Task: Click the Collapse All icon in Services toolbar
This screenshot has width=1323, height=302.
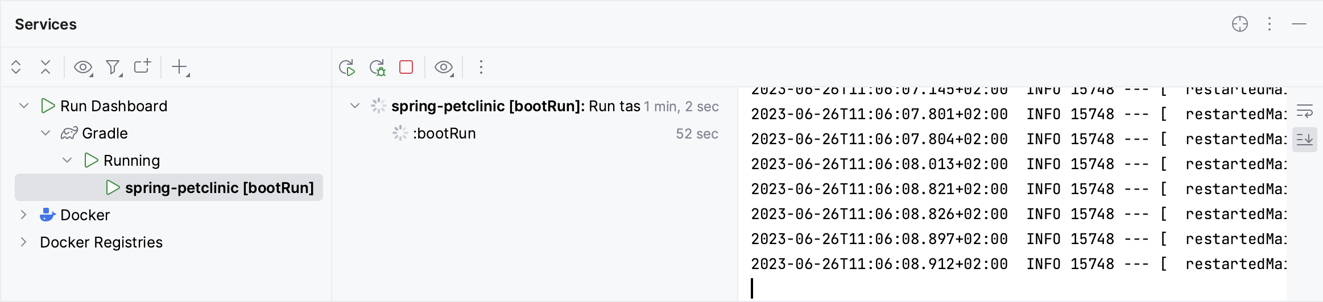Action: [46, 67]
